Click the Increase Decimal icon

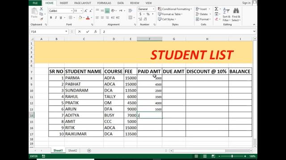[x=140, y=19]
